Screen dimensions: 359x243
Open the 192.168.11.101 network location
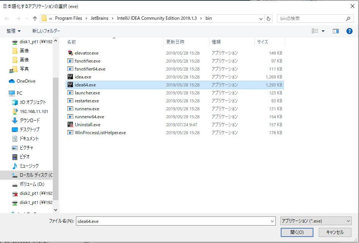click(30, 111)
